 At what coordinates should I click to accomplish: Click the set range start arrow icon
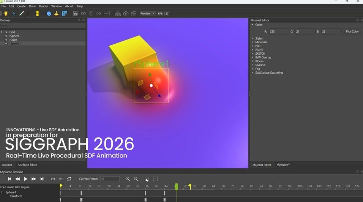point(53,179)
